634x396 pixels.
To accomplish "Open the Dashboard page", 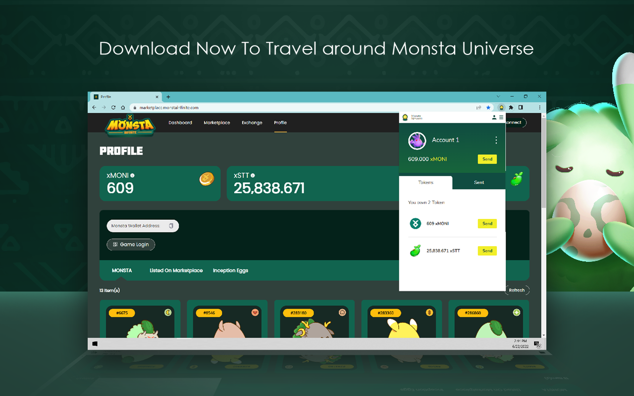I will (x=180, y=123).
